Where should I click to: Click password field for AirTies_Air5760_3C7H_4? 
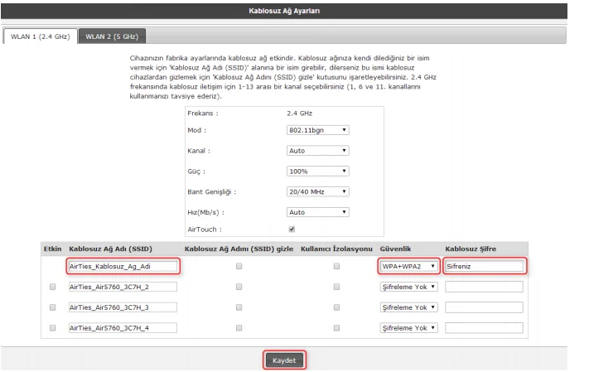click(x=484, y=326)
